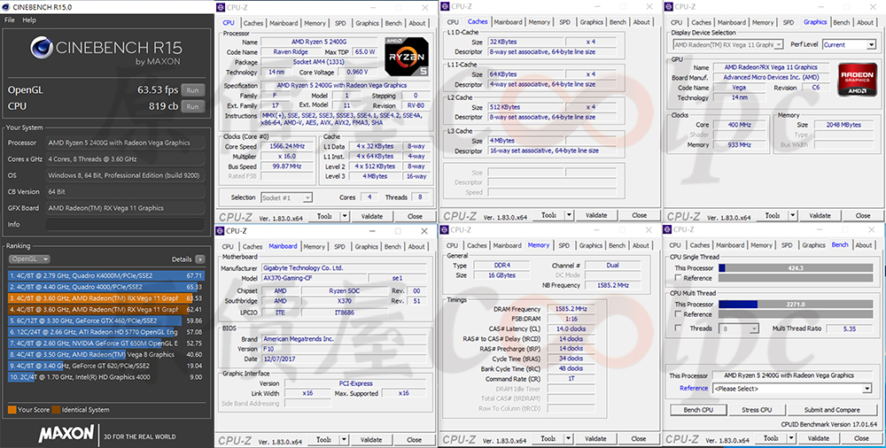Image resolution: width=886 pixels, height=448 pixels.
Task: Open Tools dropdown arrow in Caches window
Action: [569, 215]
